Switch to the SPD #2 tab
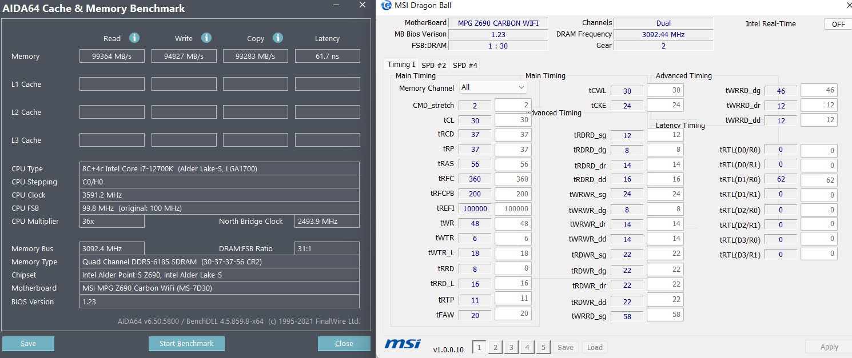Viewport: 852px width, 358px height. [x=433, y=65]
